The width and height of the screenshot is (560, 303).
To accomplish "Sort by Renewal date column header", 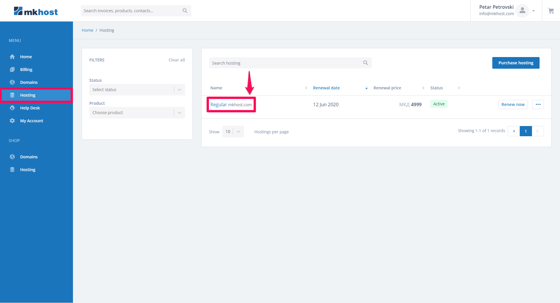I will (326, 88).
